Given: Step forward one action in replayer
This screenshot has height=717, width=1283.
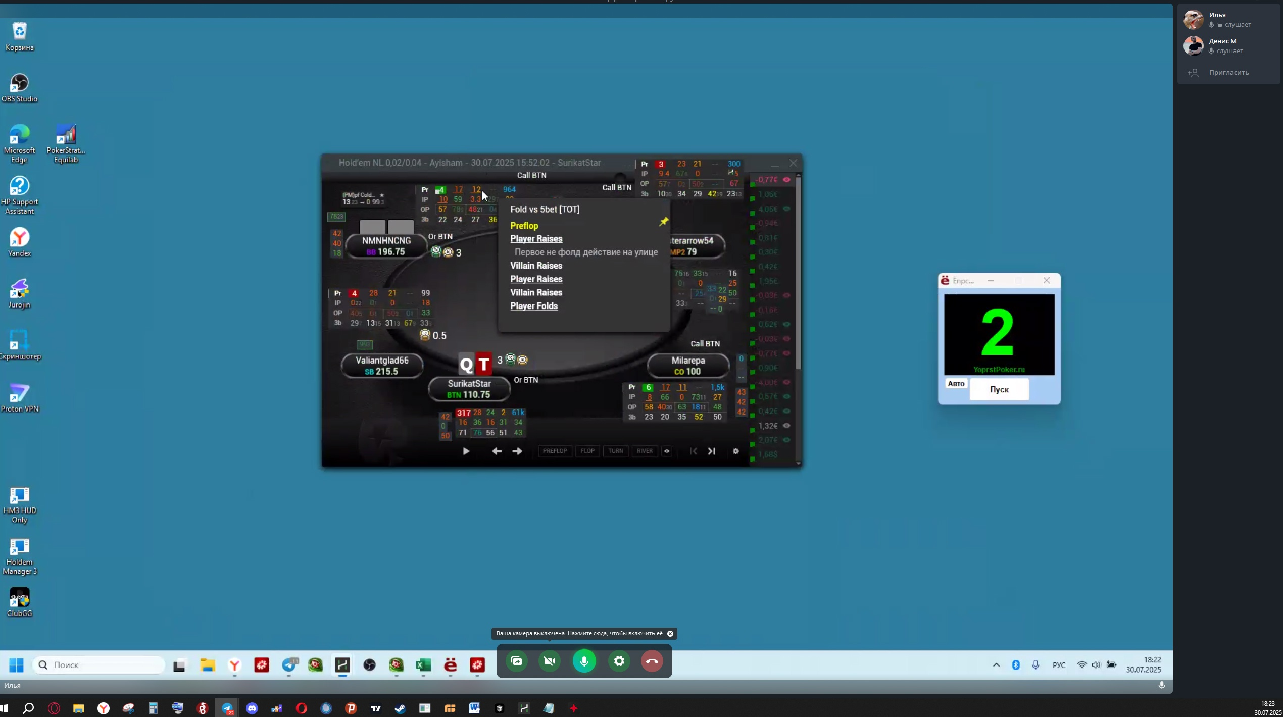Looking at the screenshot, I should [x=517, y=451].
